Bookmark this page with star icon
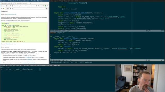This screenshot has width=165, height=92. tap(39, 6)
